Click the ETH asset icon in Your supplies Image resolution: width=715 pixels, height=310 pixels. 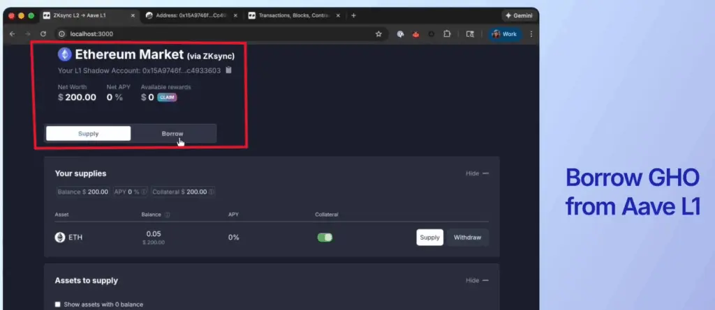60,237
